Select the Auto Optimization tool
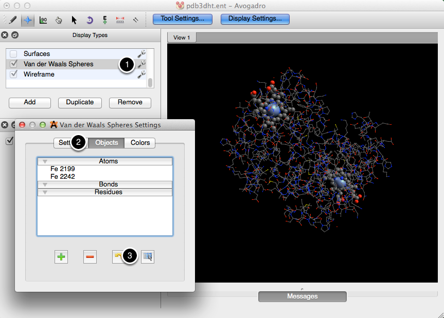The image size is (444, 318). tap(105, 20)
